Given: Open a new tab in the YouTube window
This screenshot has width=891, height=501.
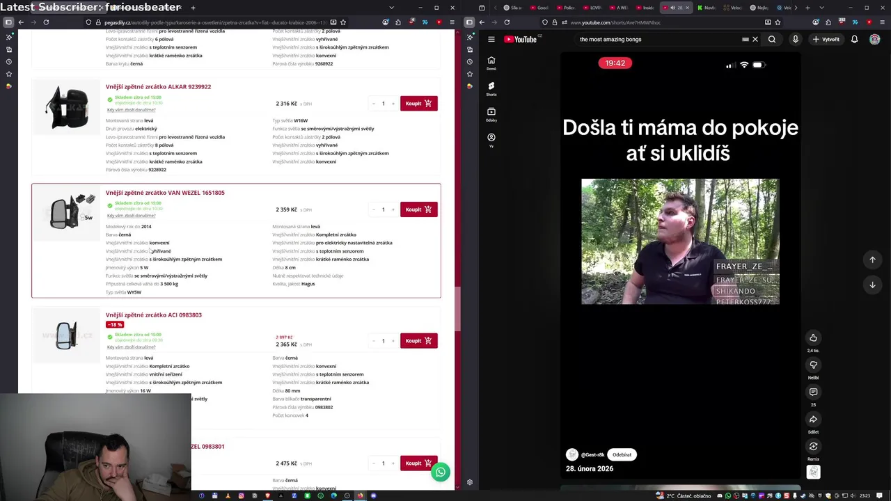Looking at the screenshot, I should [x=807, y=8].
